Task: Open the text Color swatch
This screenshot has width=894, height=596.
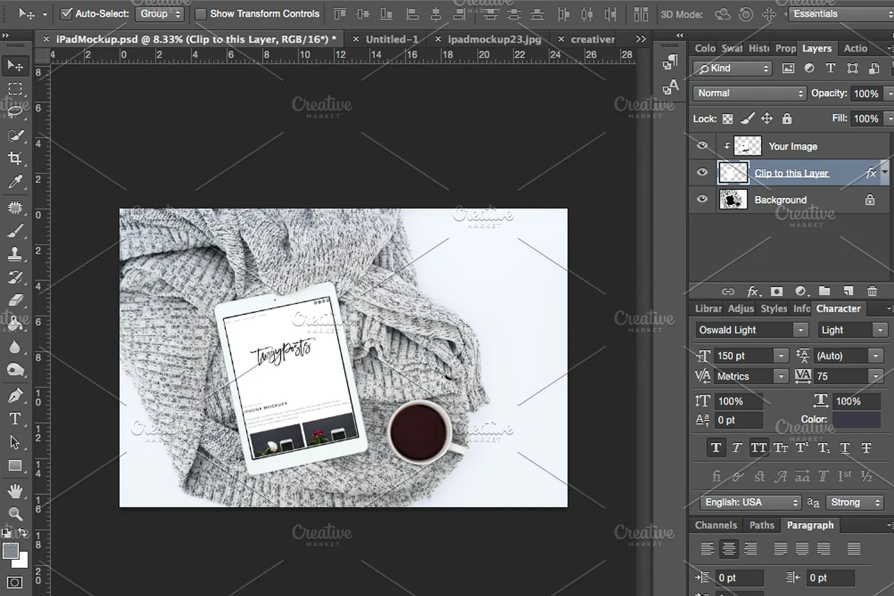Action: (857, 419)
